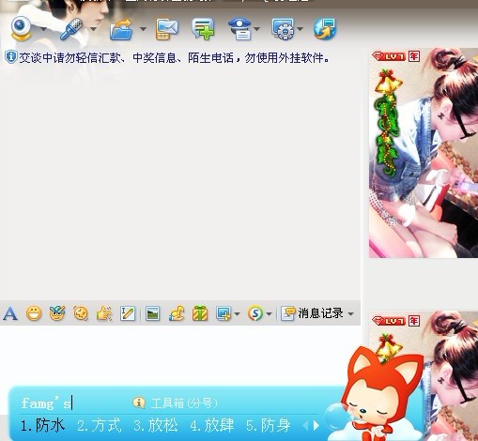Open webcam video call dropdown arrow
The height and width of the screenshot is (441, 478).
[43, 29]
